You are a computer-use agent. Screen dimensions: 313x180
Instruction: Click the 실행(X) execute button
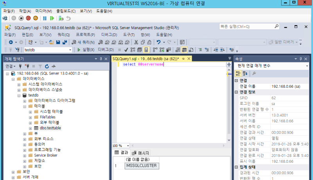(86, 50)
